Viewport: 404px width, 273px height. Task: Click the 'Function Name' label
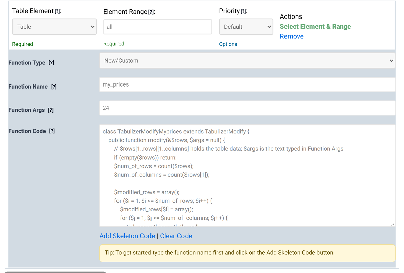coord(28,87)
